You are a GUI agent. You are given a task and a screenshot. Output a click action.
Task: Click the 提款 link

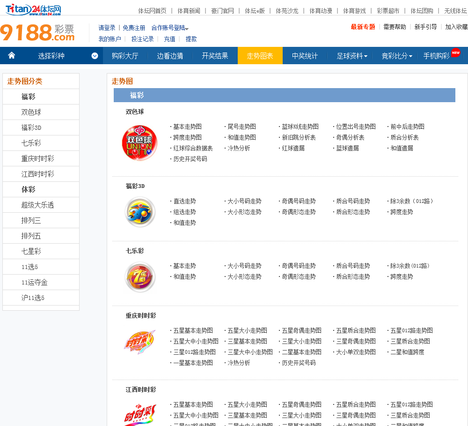coord(191,39)
